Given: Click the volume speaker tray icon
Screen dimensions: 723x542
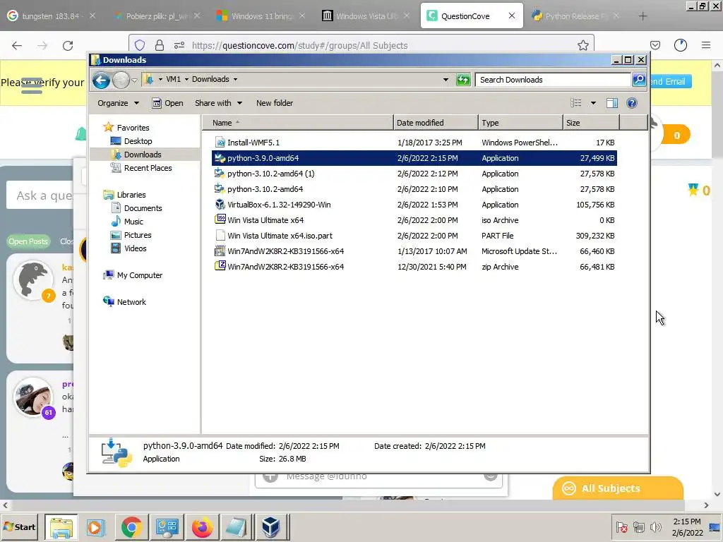Looking at the screenshot, I should [655, 526].
